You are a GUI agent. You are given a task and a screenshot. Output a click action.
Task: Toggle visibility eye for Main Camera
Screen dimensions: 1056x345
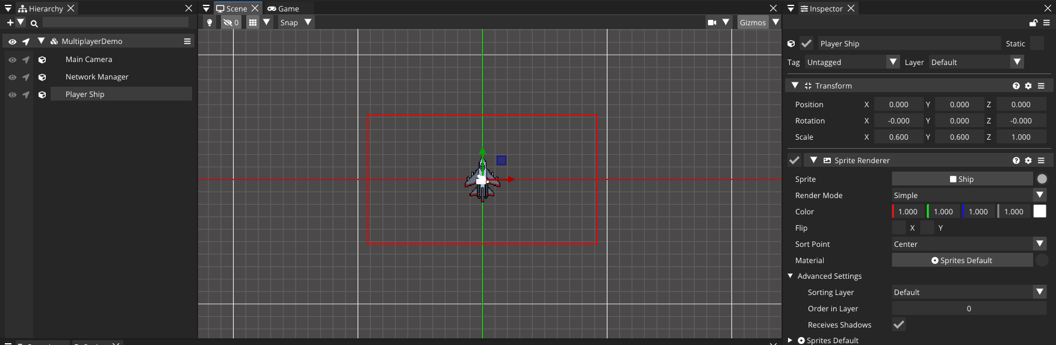12,60
